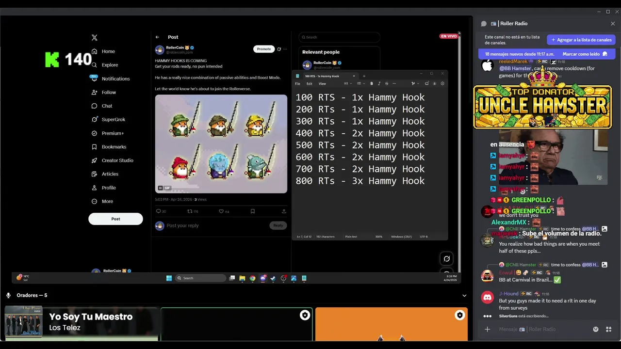The width and height of the screenshot is (621, 349).
Task: Open Notifications in X sidebar
Action: [111, 79]
